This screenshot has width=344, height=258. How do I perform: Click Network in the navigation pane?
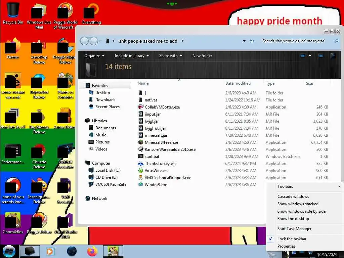click(x=99, y=198)
